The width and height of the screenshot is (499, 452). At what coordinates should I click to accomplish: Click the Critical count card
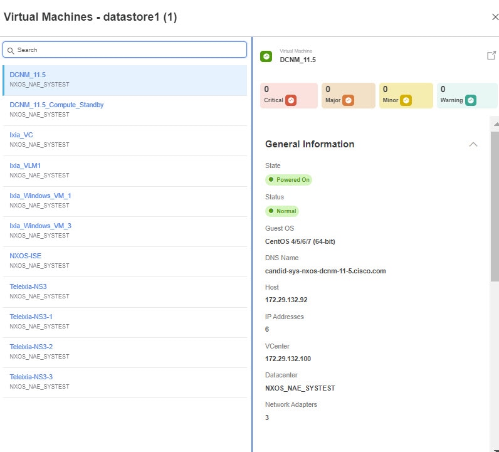pyautogui.click(x=288, y=95)
